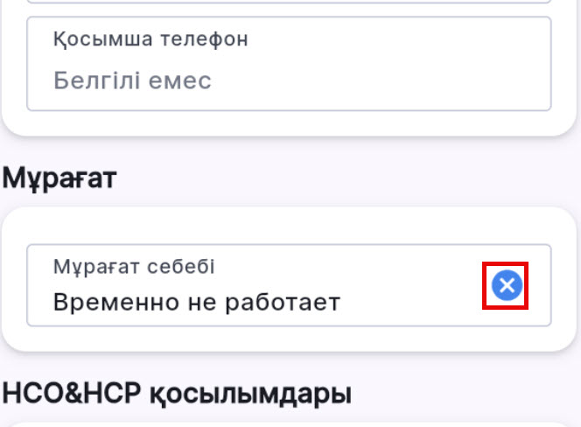
Task: Click the Мұрағат себебі field label
Action: click(134, 266)
